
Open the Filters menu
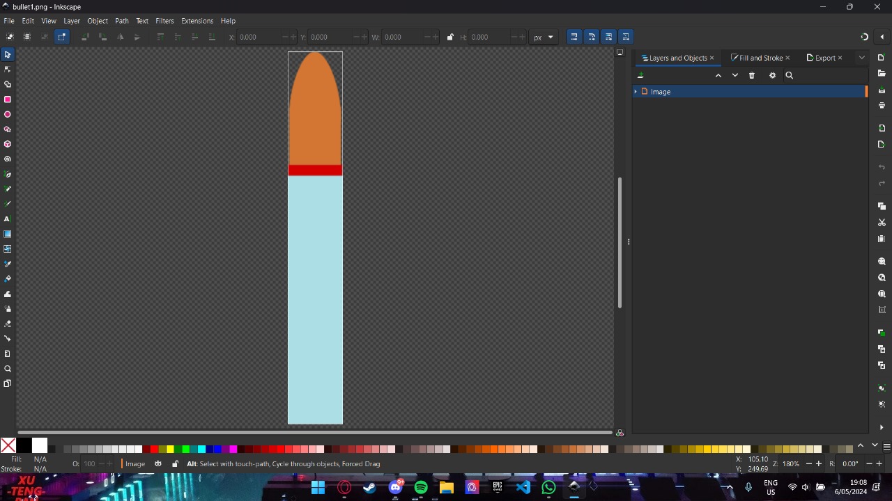(x=164, y=21)
